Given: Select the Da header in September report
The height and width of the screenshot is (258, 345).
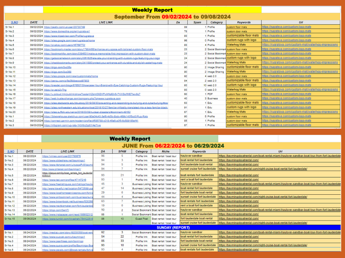Looking at the screenshot, I should 178,22.
